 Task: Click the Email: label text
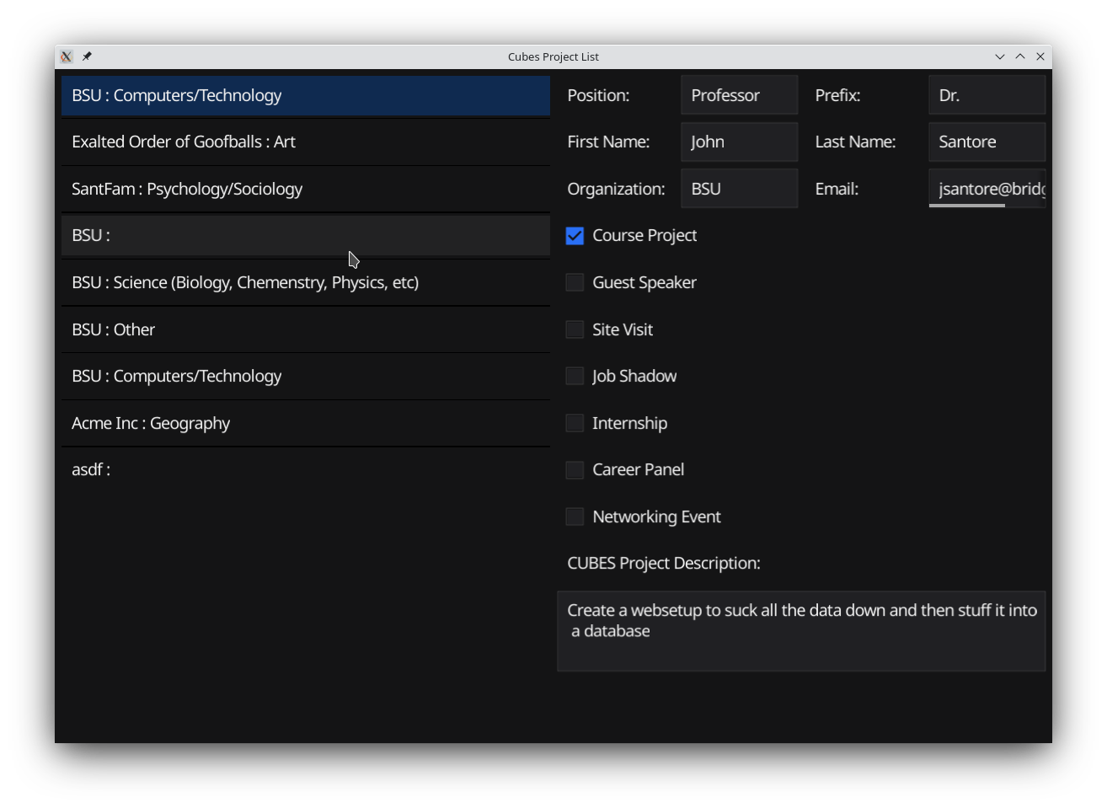coord(837,190)
